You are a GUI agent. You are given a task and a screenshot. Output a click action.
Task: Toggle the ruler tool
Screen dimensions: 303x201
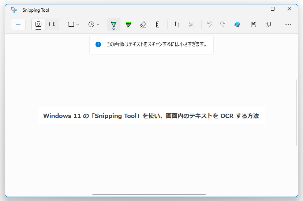click(158, 24)
